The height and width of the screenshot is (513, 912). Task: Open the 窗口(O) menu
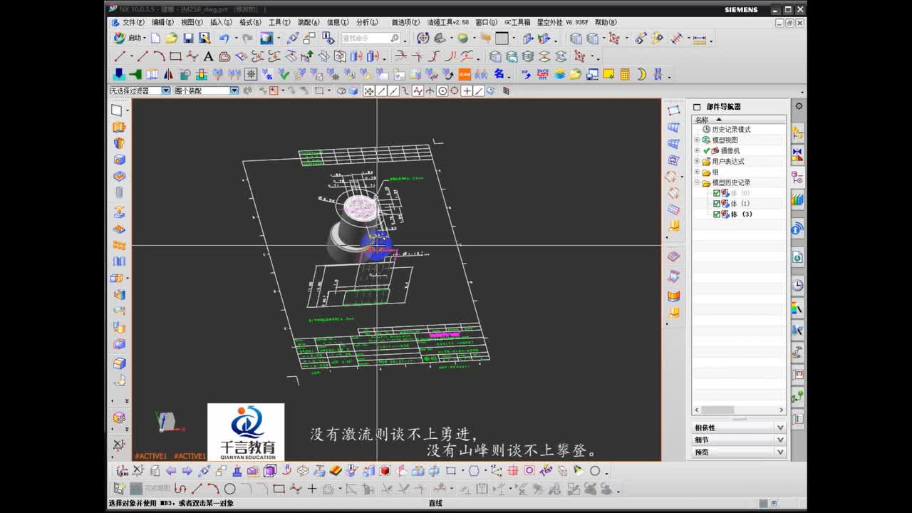coord(486,22)
